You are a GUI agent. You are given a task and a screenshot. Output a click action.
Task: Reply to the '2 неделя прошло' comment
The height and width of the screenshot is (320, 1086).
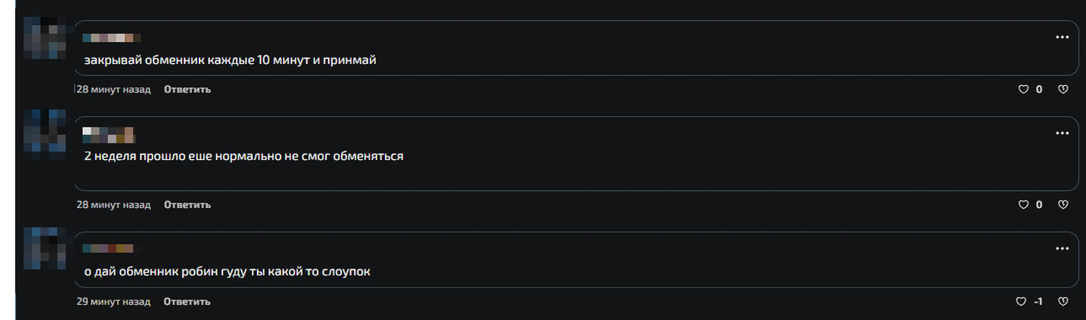(187, 205)
